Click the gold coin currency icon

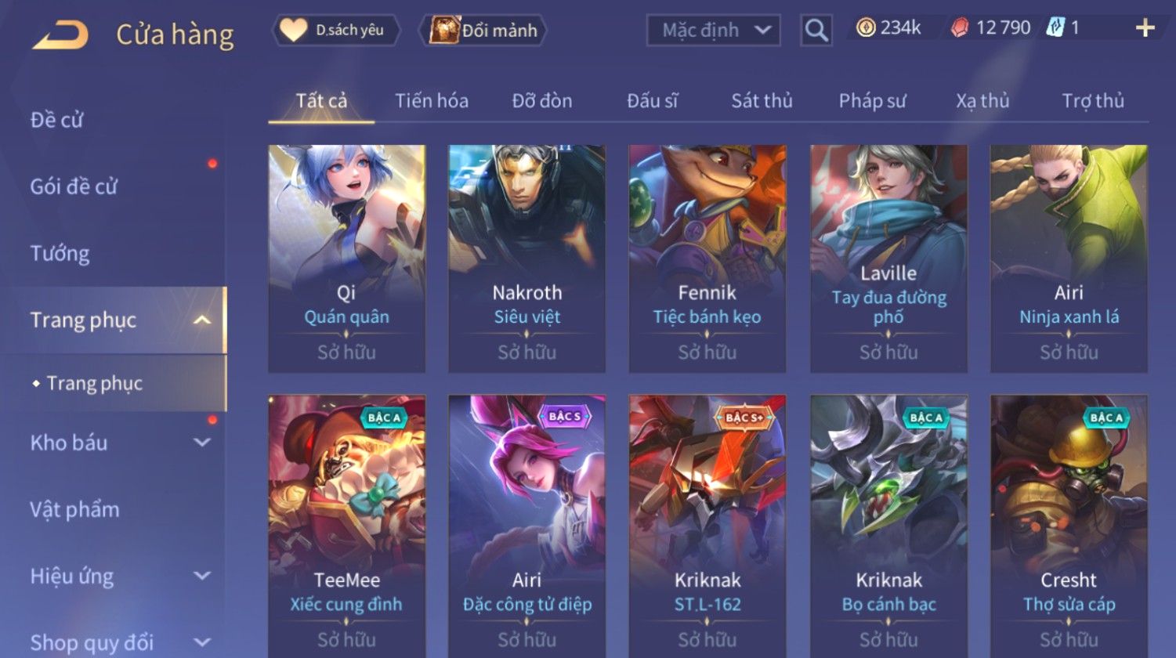[866, 28]
